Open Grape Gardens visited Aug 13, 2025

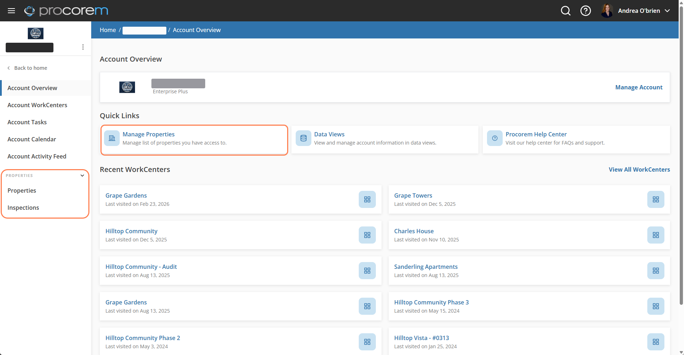126,302
